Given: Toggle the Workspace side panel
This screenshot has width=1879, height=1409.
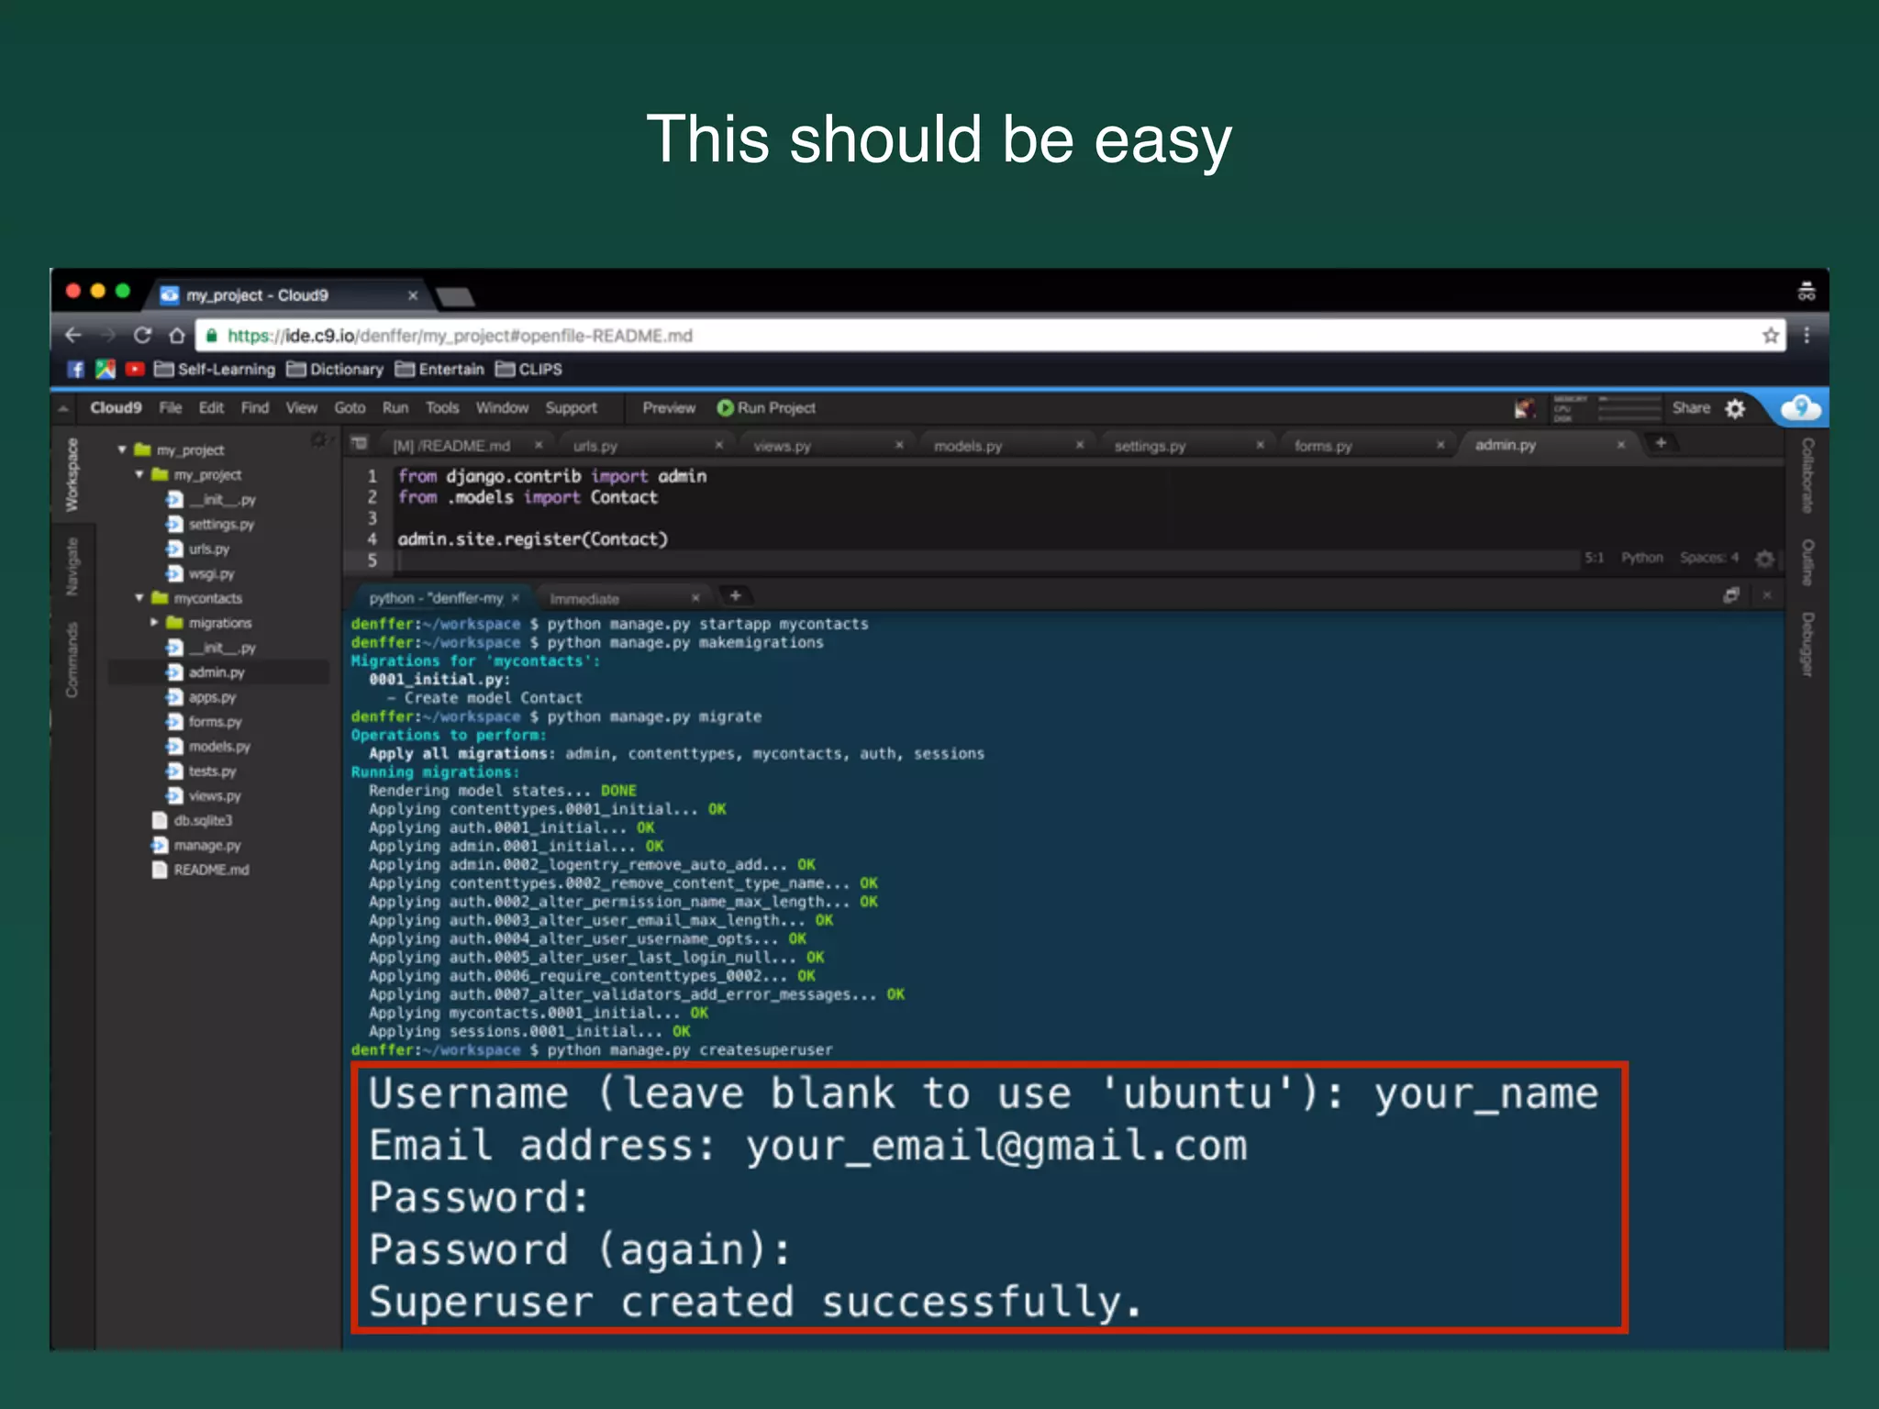Looking at the screenshot, I should 72,475.
